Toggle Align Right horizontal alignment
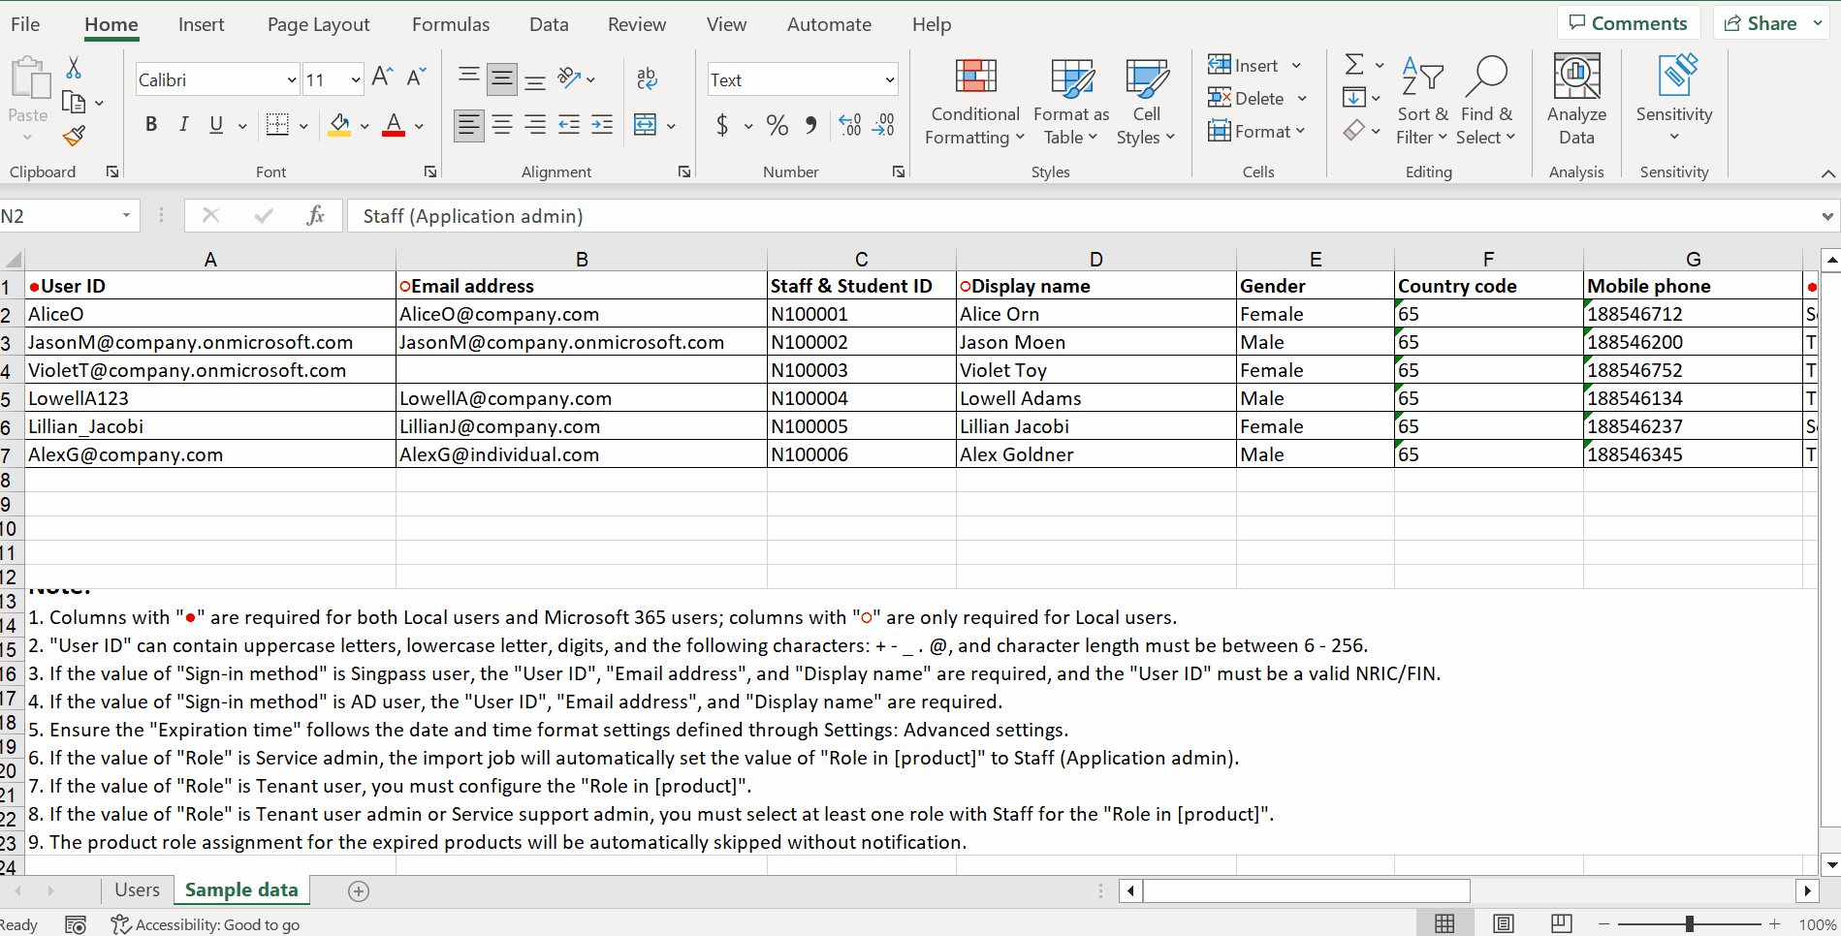The image size is (1841, 936). click(x=535, y=125)
